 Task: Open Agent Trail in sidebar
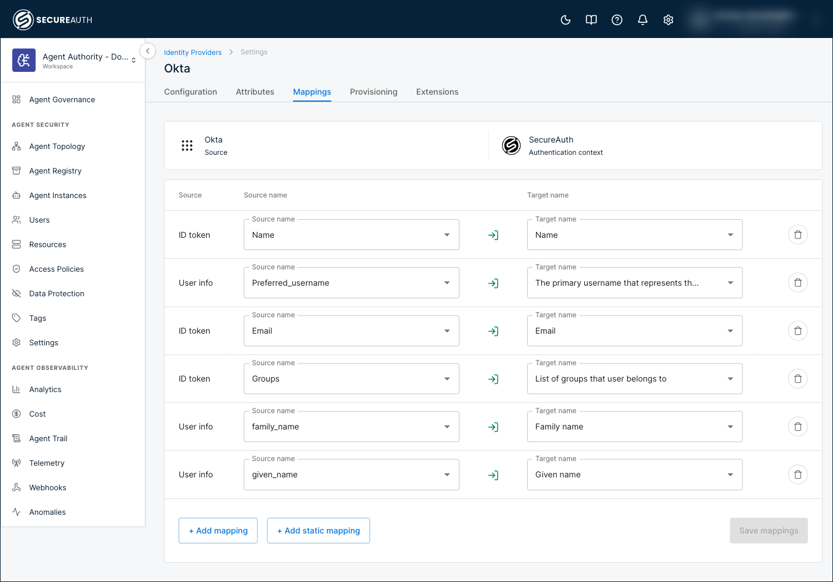[72, 438]
